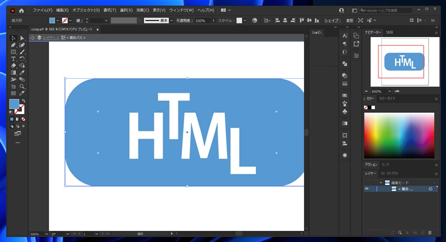Image resolution: width=446 pixels, height=242 pixels.
Task: Select the Shape Builder tool
Action: tap(22, 66)
